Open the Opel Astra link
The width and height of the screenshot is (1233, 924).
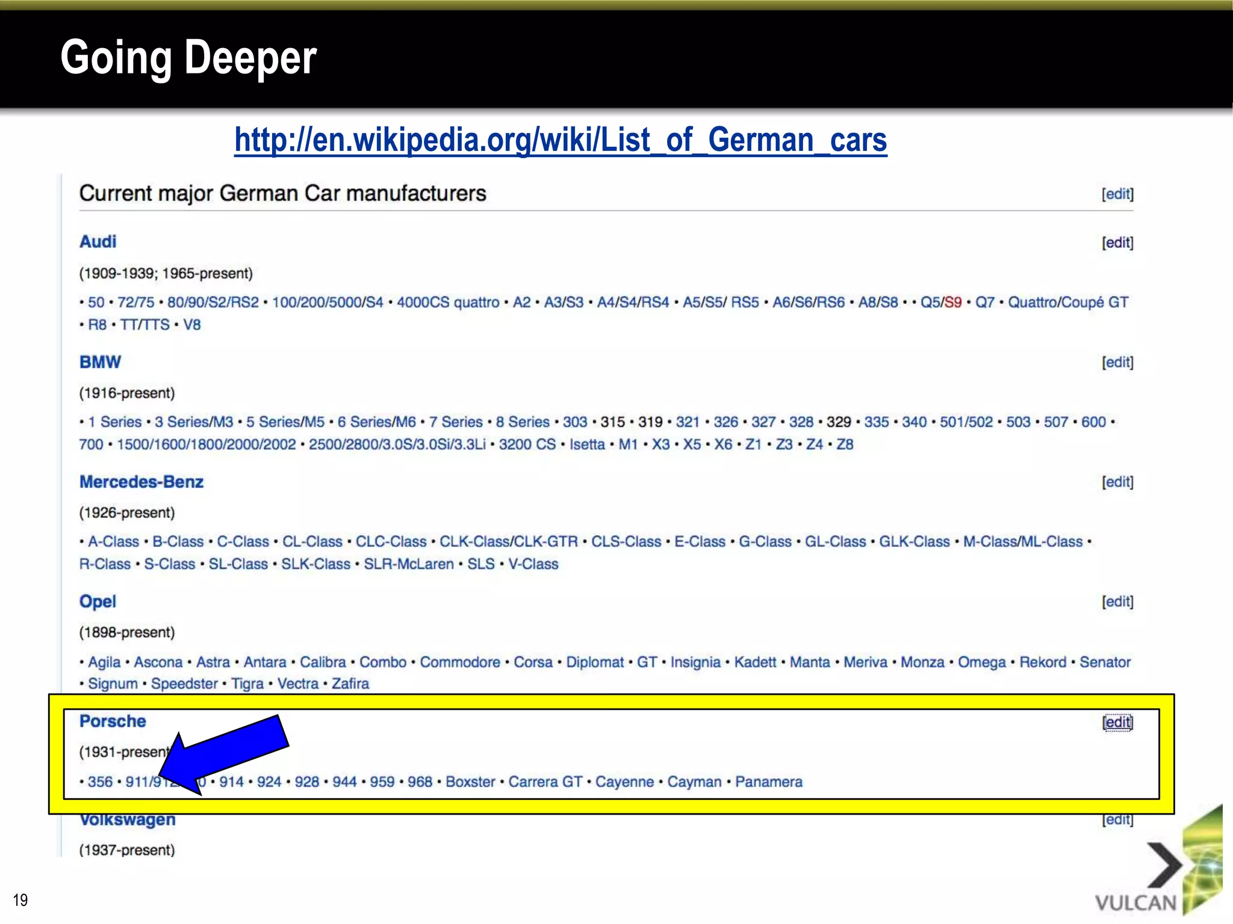pos(213,662)
